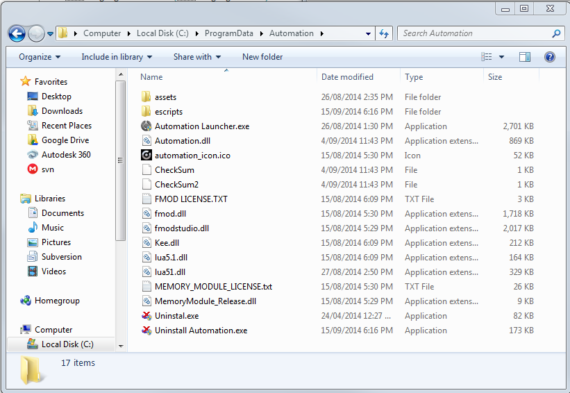
Task: Select the assets folder icon
Action: [146, 97]
